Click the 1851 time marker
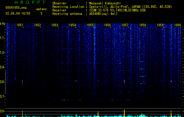 [x=20, y=25]
